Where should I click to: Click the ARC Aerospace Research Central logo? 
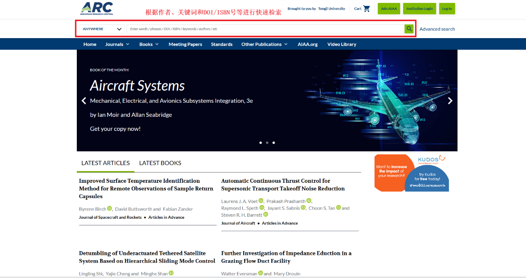[96, 8]
